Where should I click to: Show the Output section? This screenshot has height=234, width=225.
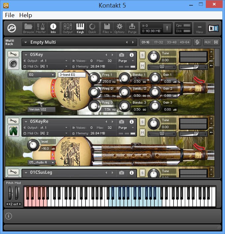[x=68, y=28]
